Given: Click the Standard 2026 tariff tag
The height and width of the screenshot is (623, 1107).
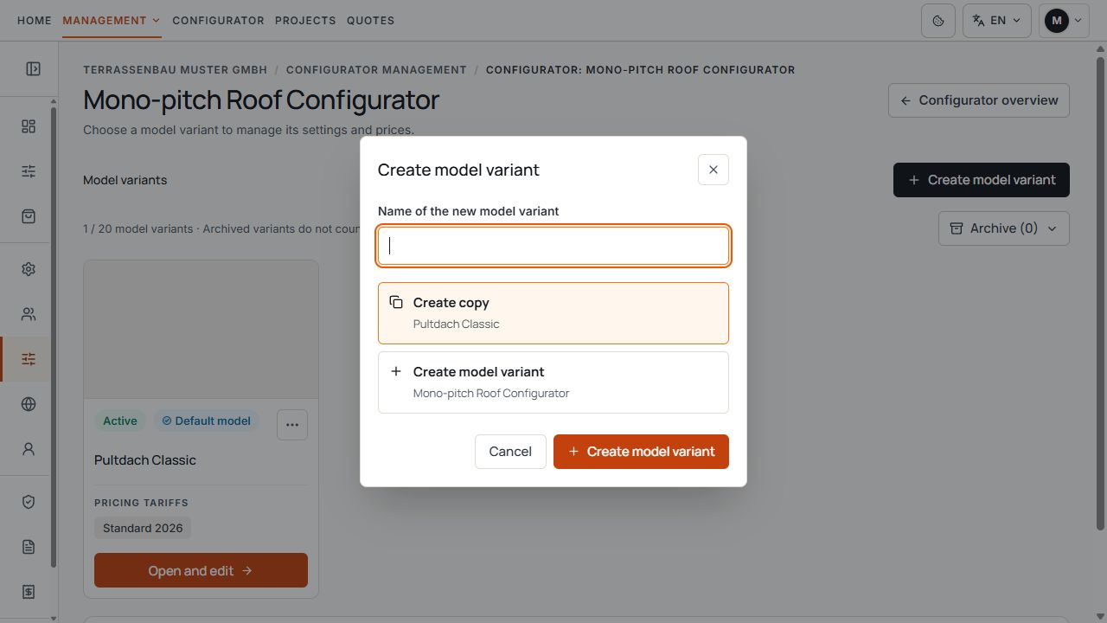Looking at the screenshot, I should tap(143, 528).
